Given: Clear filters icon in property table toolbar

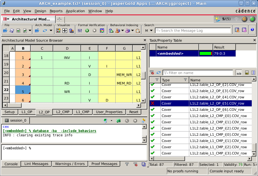Looking at the screenshot, I should [152, 73].
